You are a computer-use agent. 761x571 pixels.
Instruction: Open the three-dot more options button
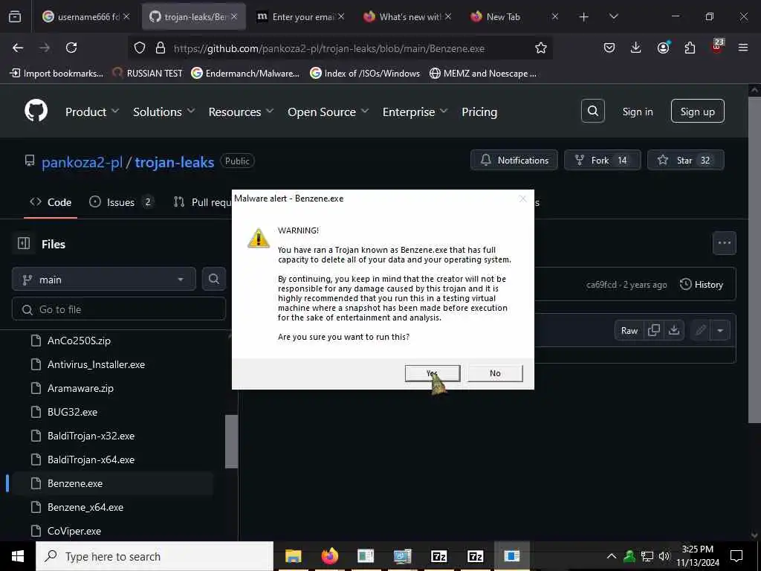click(x=724, y=243)
